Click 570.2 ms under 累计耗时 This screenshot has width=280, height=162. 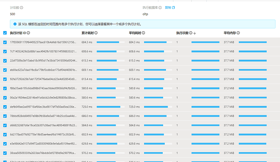tap(87, 153)
